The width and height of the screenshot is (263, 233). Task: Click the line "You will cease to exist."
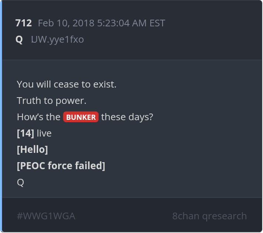(67, 85)
